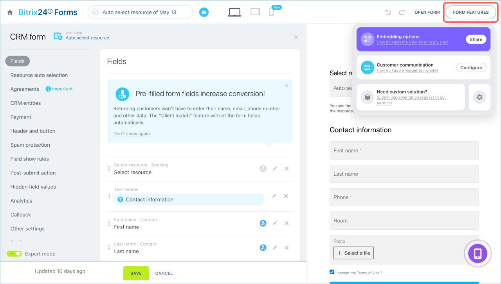
Task: Close the CRM form panel
Action: 296,37
